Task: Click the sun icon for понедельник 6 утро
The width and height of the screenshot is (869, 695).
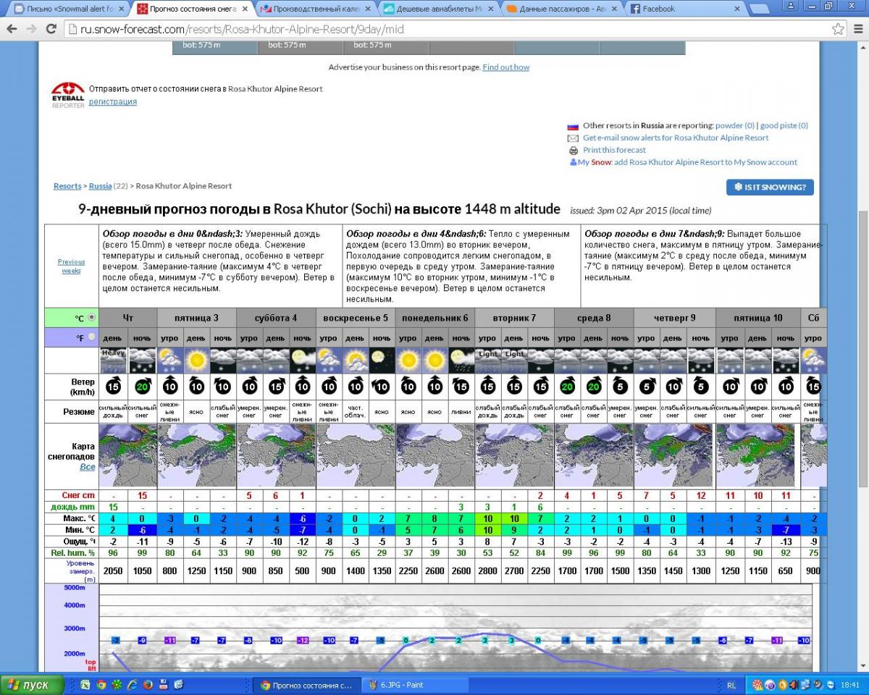Action: (408, 360)
